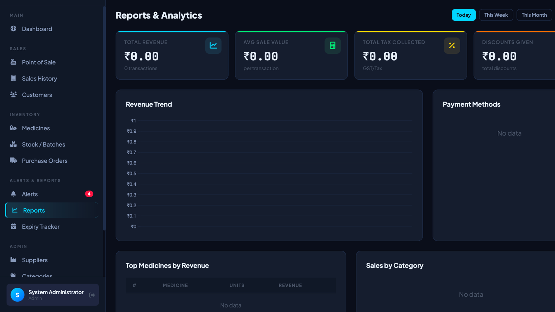Screen dimensions: 555x312
Task: Open the Point of Sale cash register icon
Action: [13, 62]
